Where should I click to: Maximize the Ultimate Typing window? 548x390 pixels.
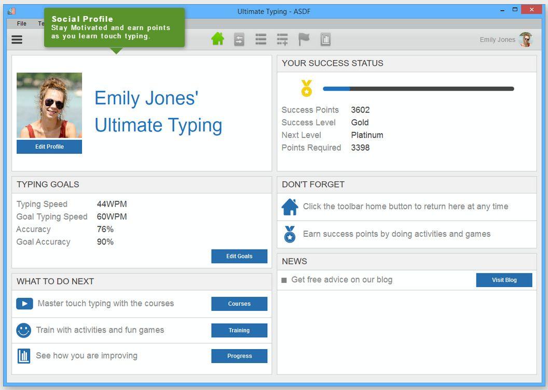click(515, 10)
